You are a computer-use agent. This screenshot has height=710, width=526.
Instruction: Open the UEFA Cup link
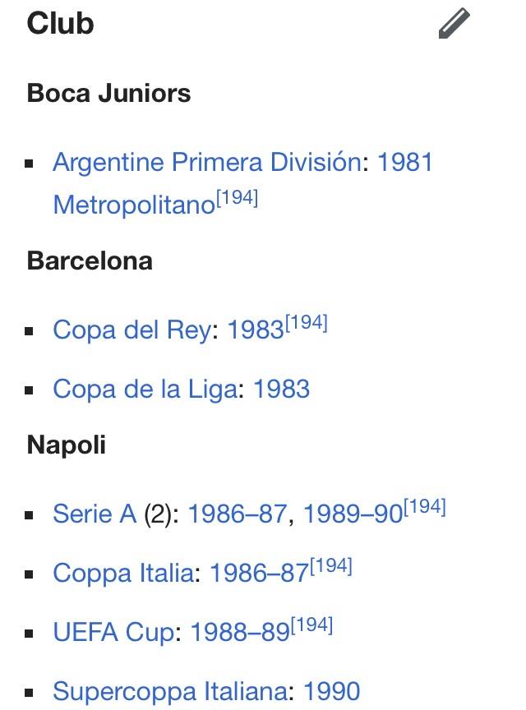113,632
